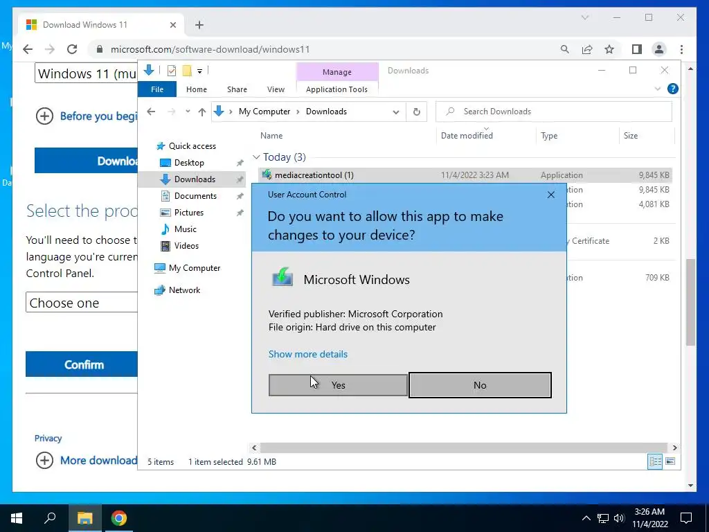
Task: Expand address bar history dropdown
Action: pos(395,112)
